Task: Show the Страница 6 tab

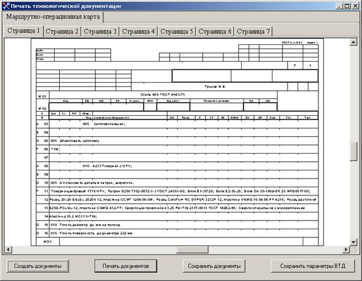Action: [215, 31]
